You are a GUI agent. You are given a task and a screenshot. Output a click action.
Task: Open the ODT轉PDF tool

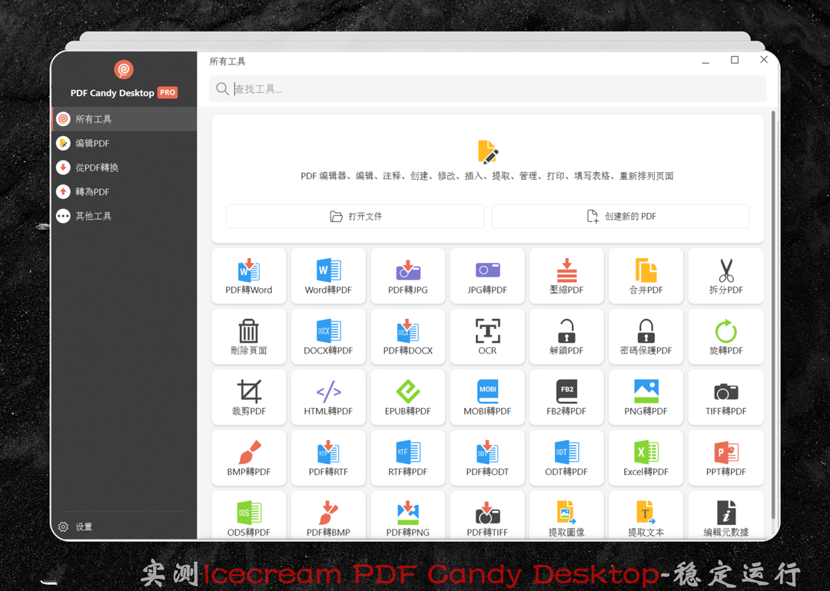tap(566, 458)
